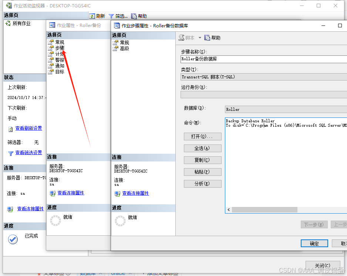Click the 全选(A) button
347x276 pixels.
202,148
